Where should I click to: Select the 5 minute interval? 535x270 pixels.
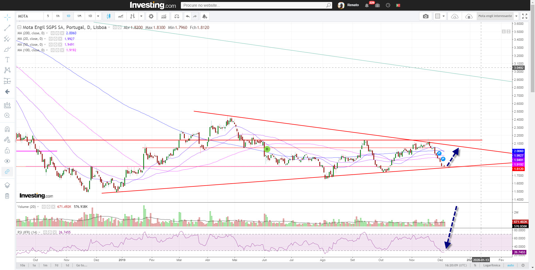(48, 16)
